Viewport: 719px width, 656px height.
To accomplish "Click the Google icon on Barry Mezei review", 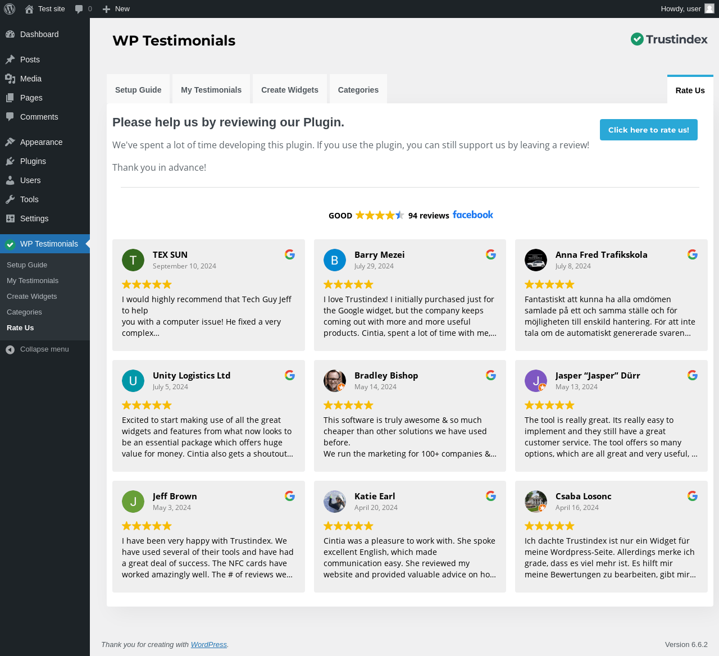I will 491,254.
